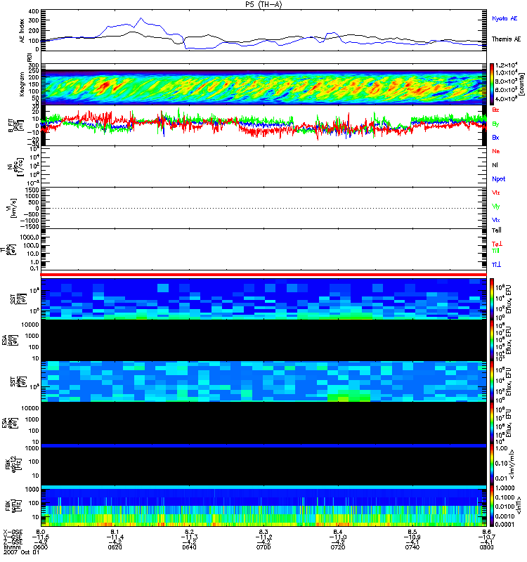Click the "0740" time tick label
This screenshot has height=562, width=527.
tap(412, 547)
